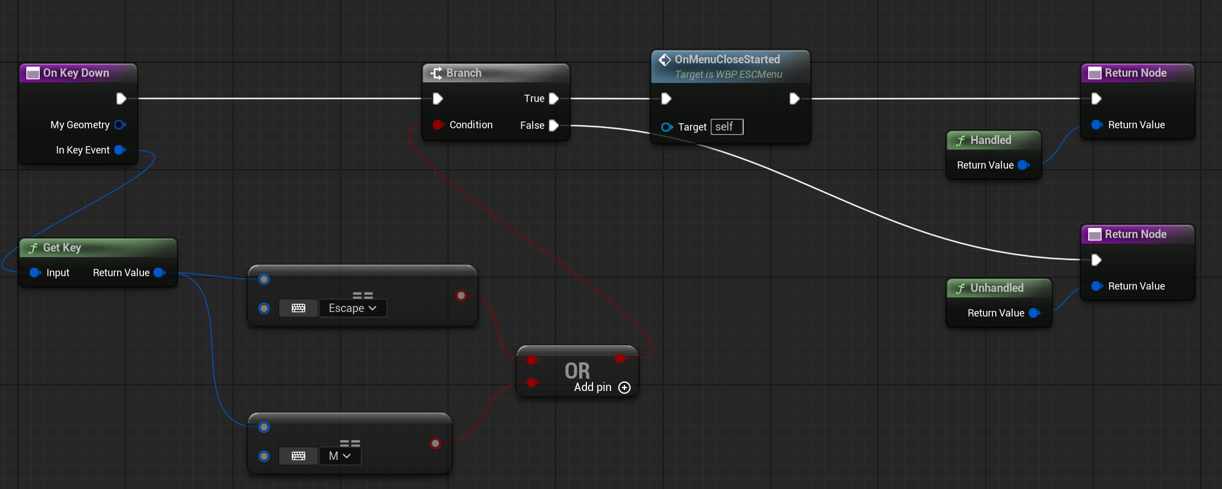Select the Branch node title
The image size is (1222, 489).
[x=464, y=73]
